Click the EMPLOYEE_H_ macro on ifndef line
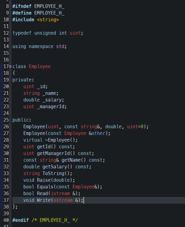185x227 pixels. [49, 6]
